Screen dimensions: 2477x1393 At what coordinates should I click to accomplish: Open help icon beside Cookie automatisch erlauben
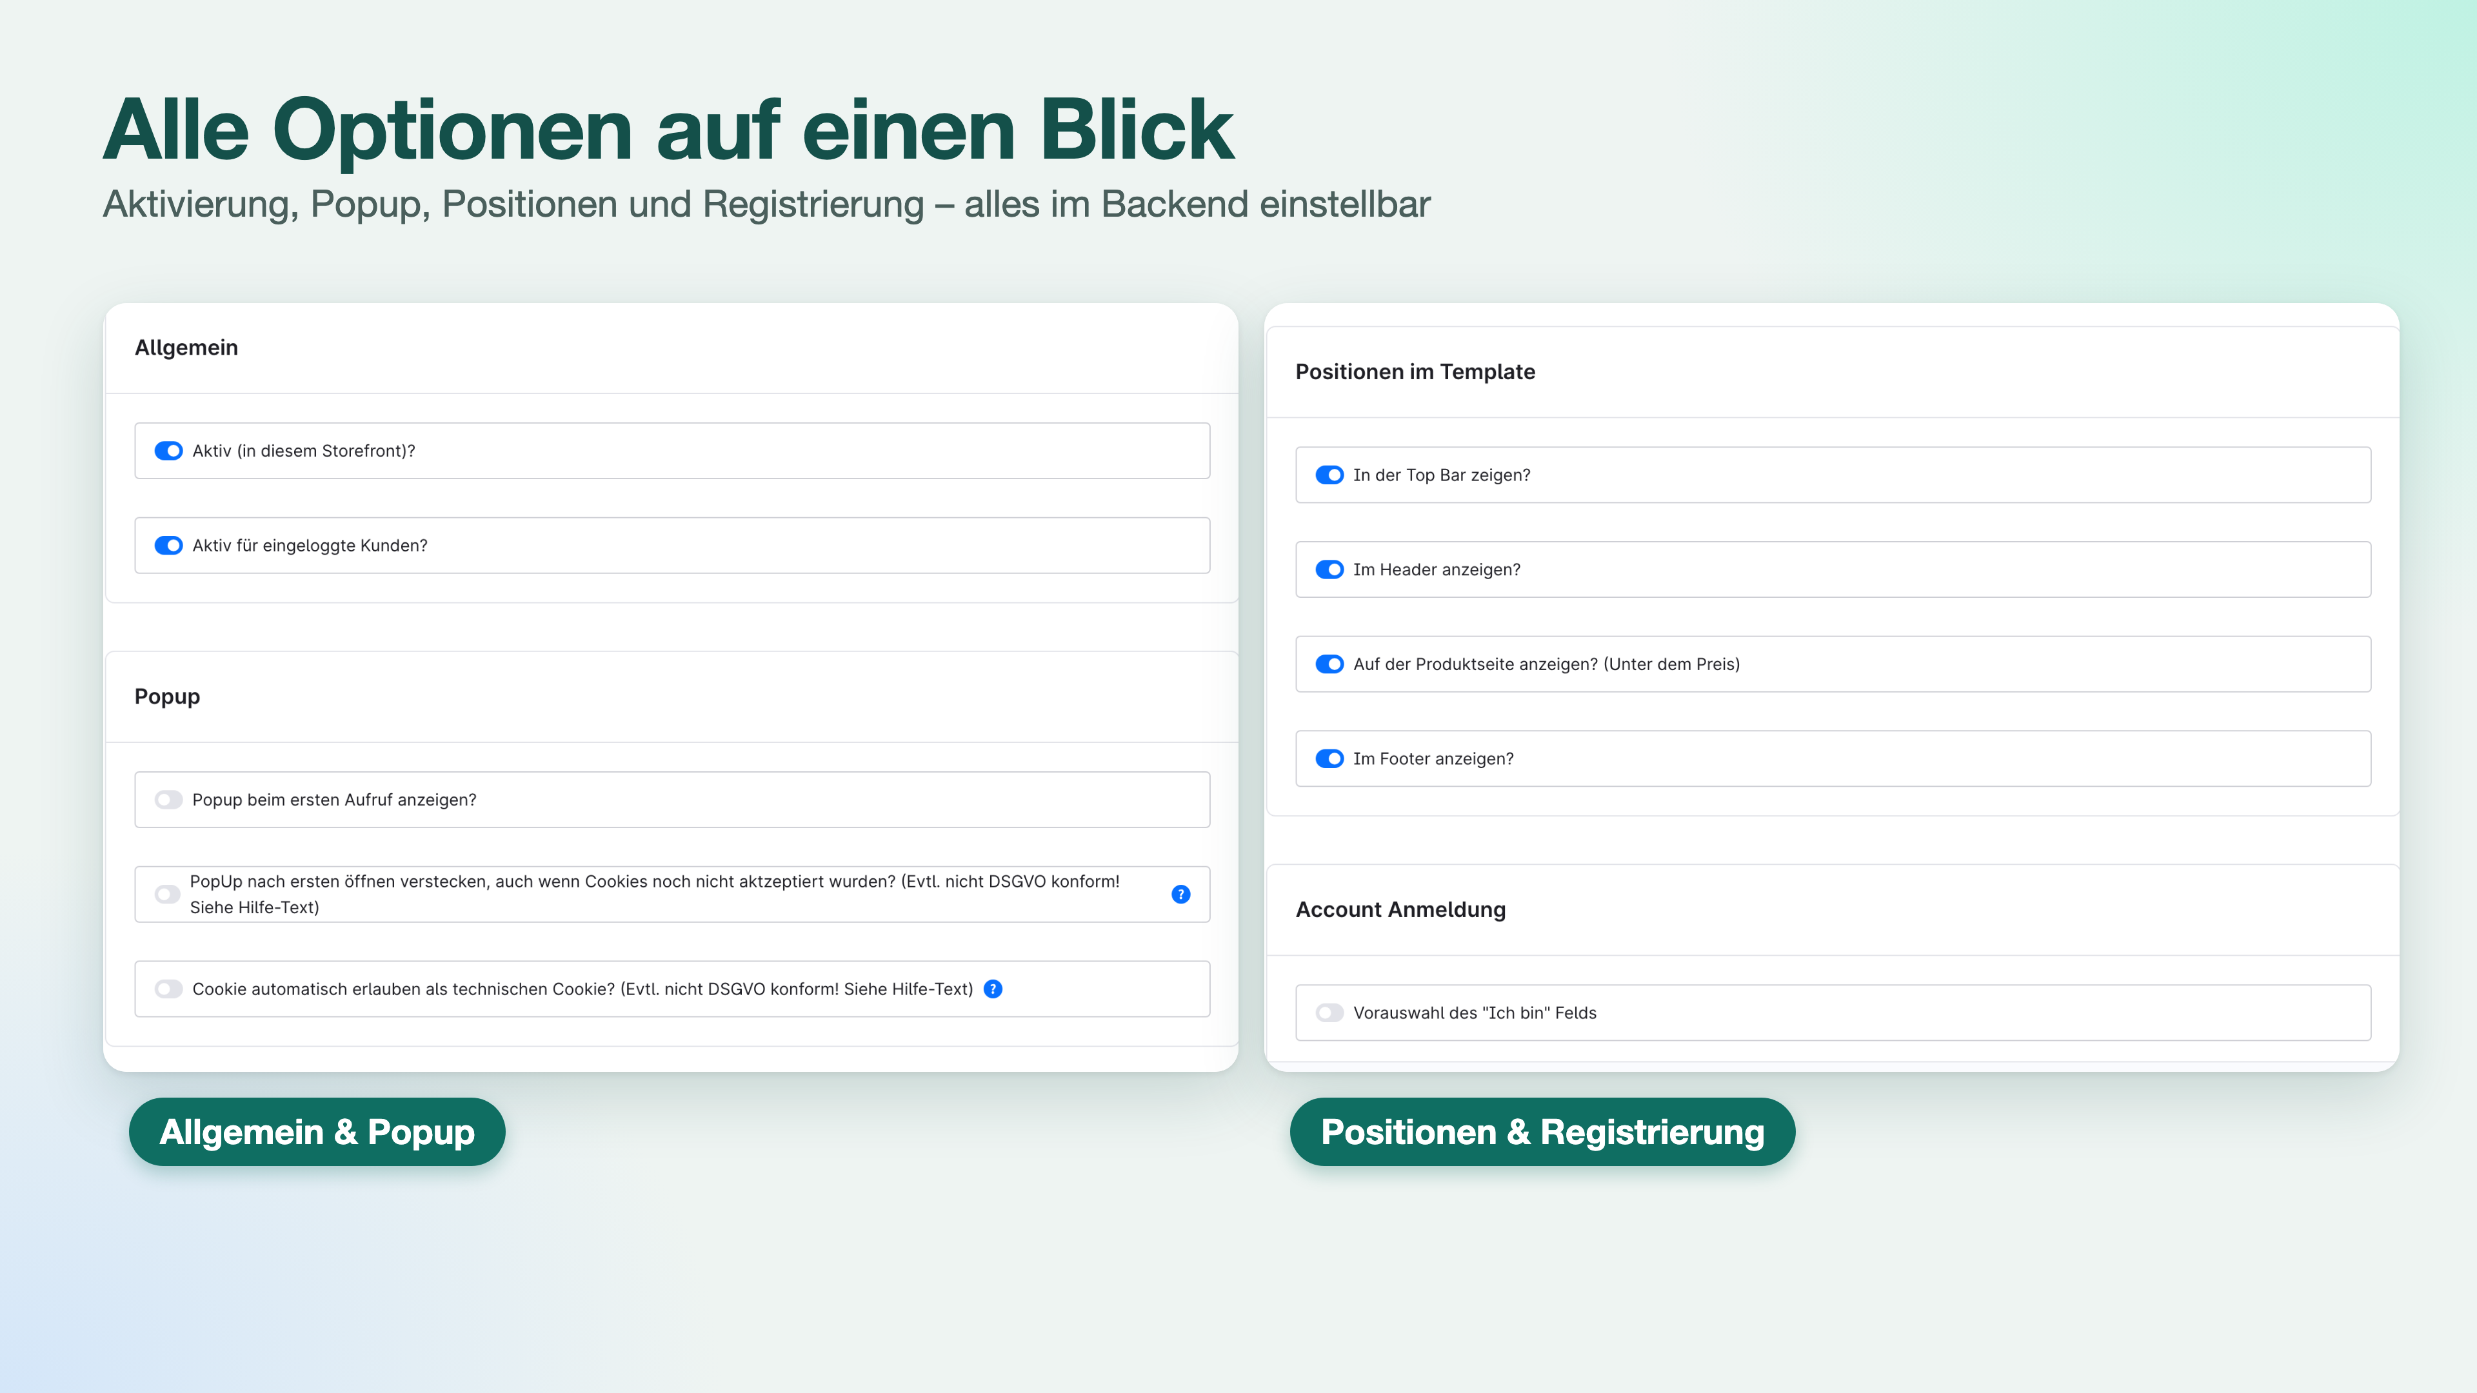(x=993, y=989)
